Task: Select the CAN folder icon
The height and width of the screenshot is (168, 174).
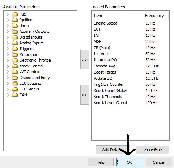Action: (15, 95)
